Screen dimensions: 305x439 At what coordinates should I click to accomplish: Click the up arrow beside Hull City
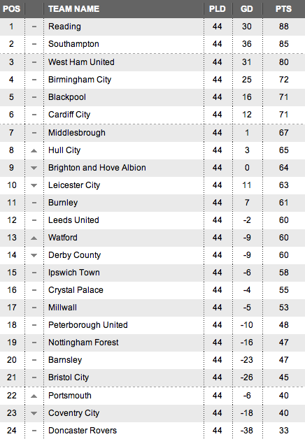pos(34,150)
